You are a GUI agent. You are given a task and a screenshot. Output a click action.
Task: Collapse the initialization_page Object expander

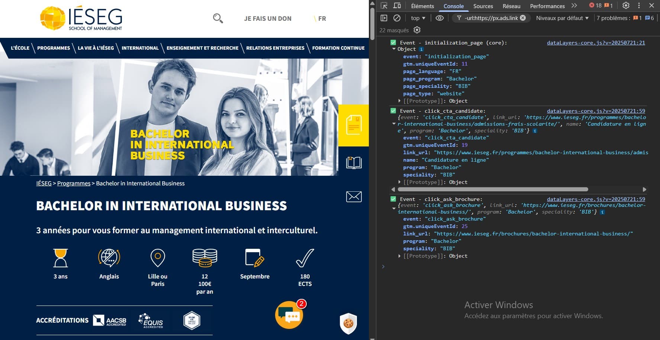click(x=394, y=49)
